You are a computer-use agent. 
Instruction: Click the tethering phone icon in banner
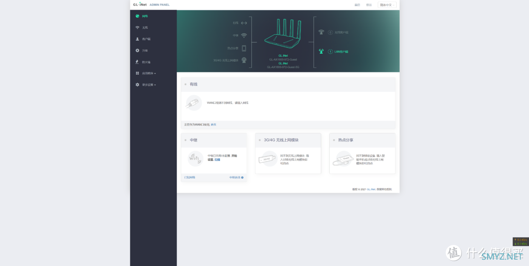(x=244, y=48)
